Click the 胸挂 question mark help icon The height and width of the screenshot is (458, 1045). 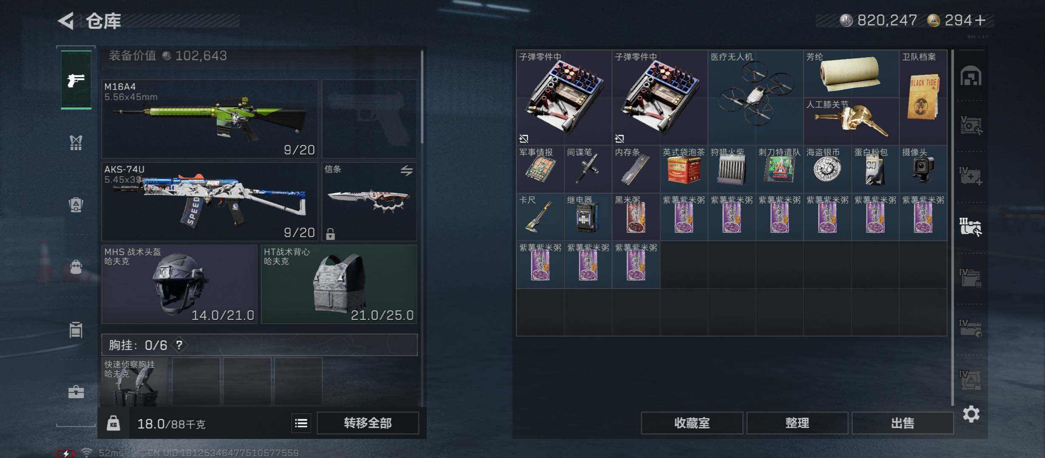[179, 345]
